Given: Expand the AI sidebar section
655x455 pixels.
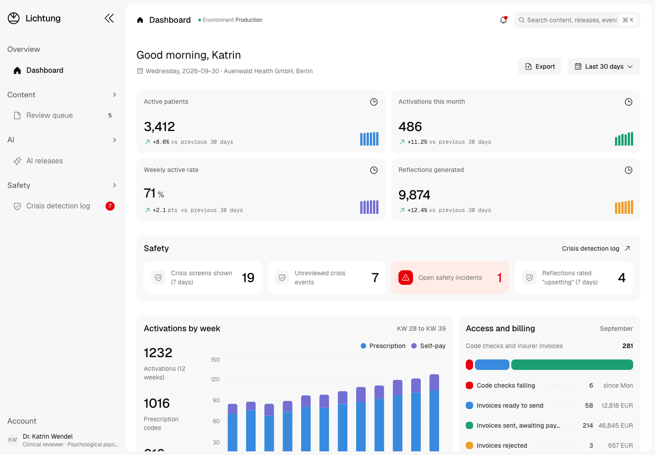Looking at the screenshot, I should tap(62, 140).
